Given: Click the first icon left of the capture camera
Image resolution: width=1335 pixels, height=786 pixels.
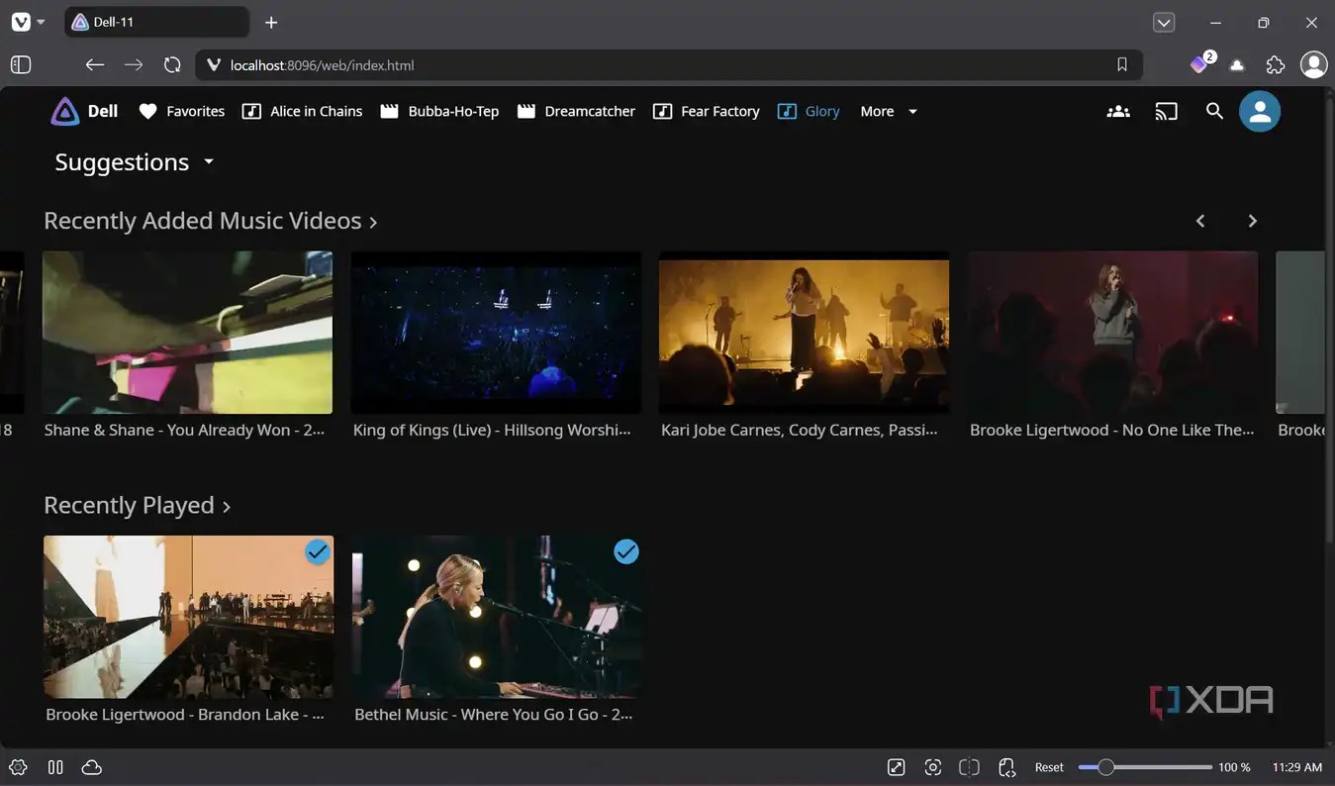Looking at the screenshot, I should (x=896, y=767).
